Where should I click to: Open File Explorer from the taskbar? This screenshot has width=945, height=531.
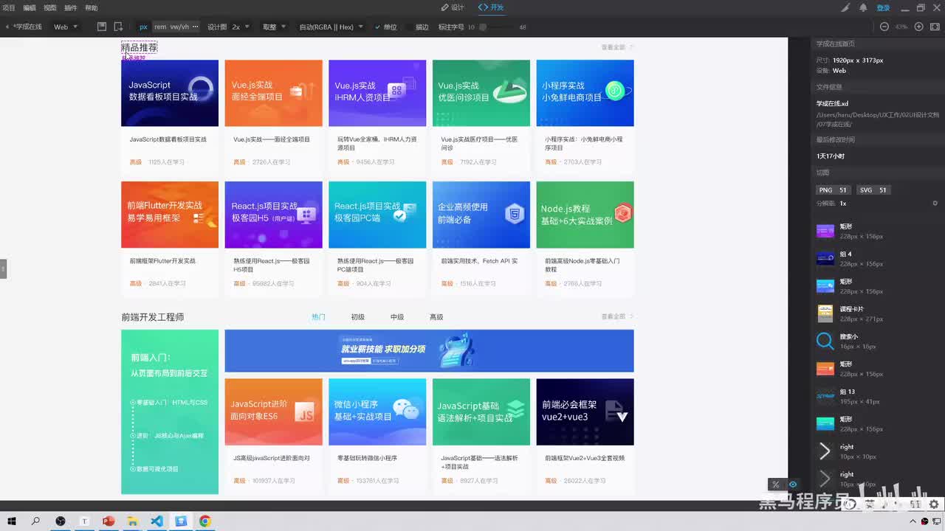click(x=132, y=521)
